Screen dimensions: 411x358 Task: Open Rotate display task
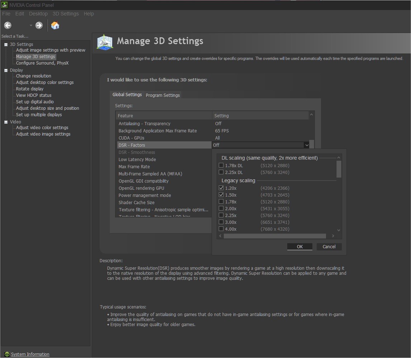click(30, 89)
